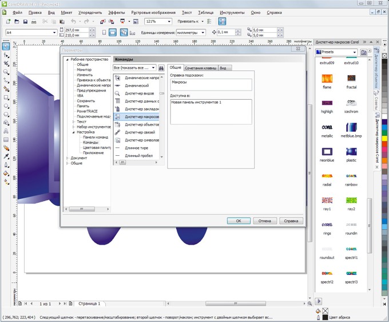This screenshot has width=389, height=322.
Task: Click the Save icon on the standard toolbar
Action: tap(25, 22)
